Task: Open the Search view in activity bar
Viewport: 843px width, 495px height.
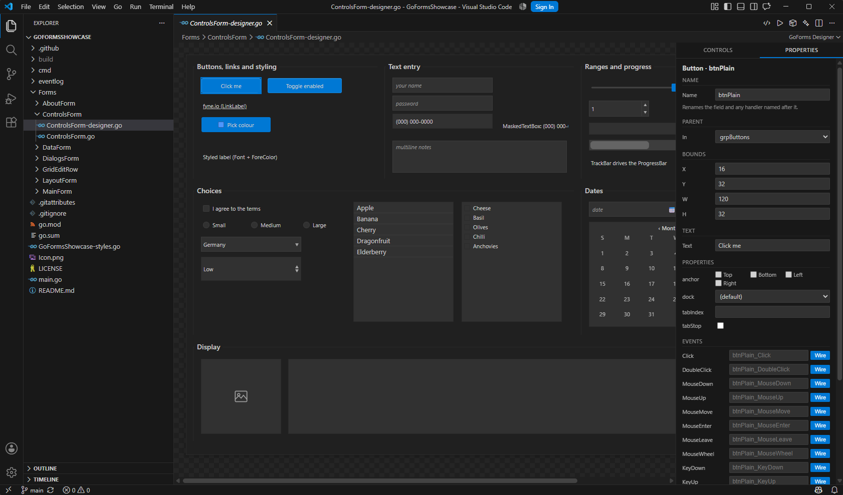Action: click(x=11, y=50)
